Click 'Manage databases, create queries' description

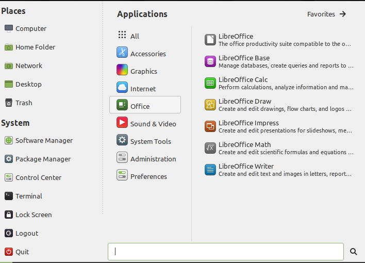point(286,65)
